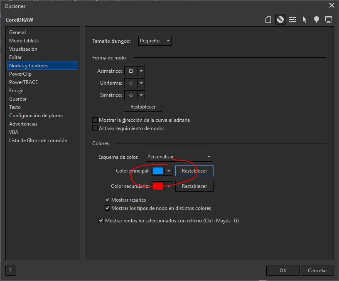Viewport: 339px width, 281px height.
Task: Open the Tools pointer icon
Action: 305,20
